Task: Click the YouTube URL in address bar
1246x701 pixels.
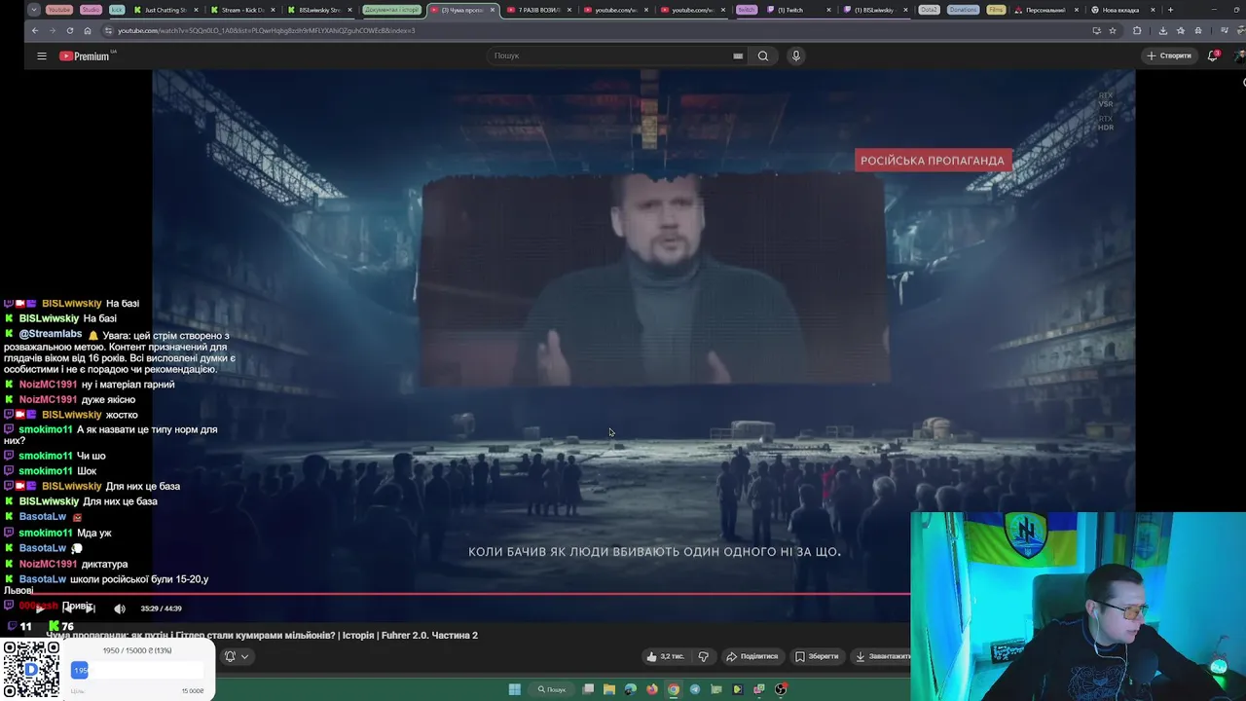Action: [266, 30]
